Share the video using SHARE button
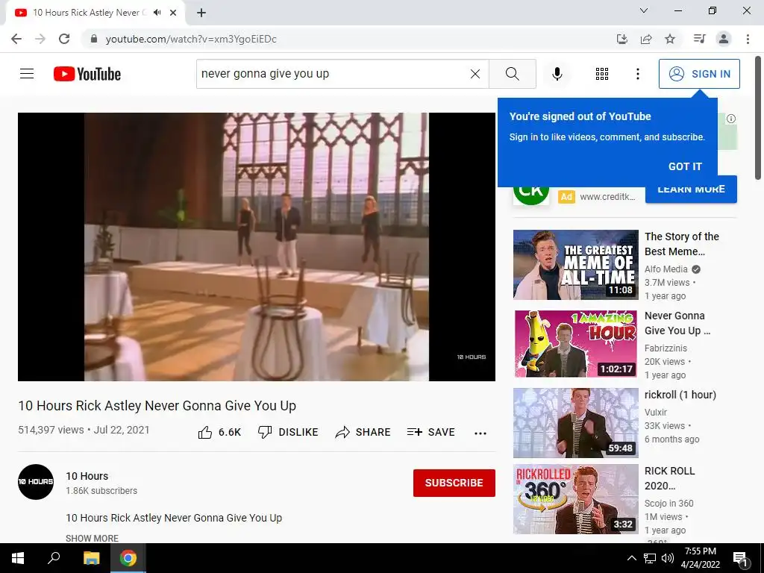 tap(363, 432)
